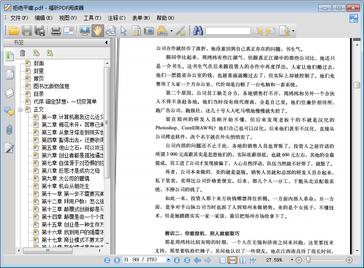Open the 注释(C) menu
The image size is (364, 268).
[x=117, y=18]
